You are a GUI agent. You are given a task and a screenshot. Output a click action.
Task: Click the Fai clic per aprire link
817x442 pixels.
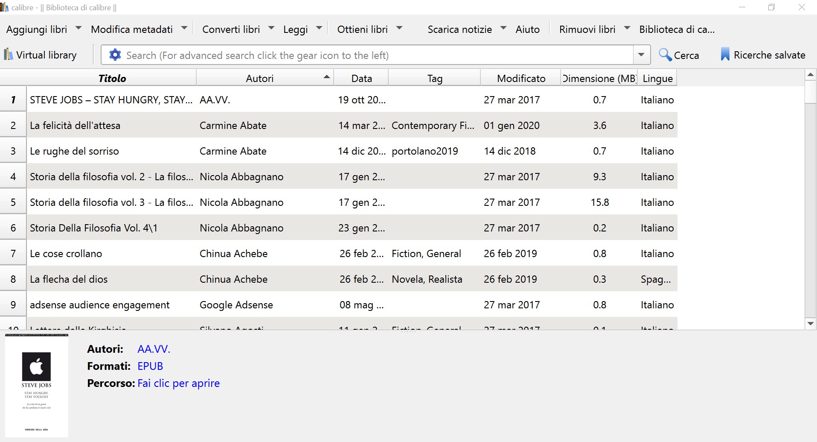178,383
